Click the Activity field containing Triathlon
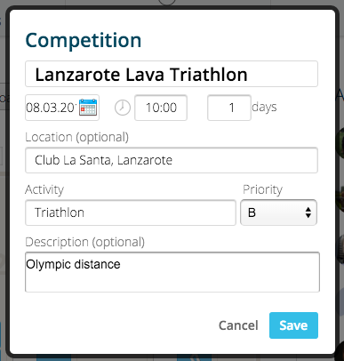 (131, 213)
